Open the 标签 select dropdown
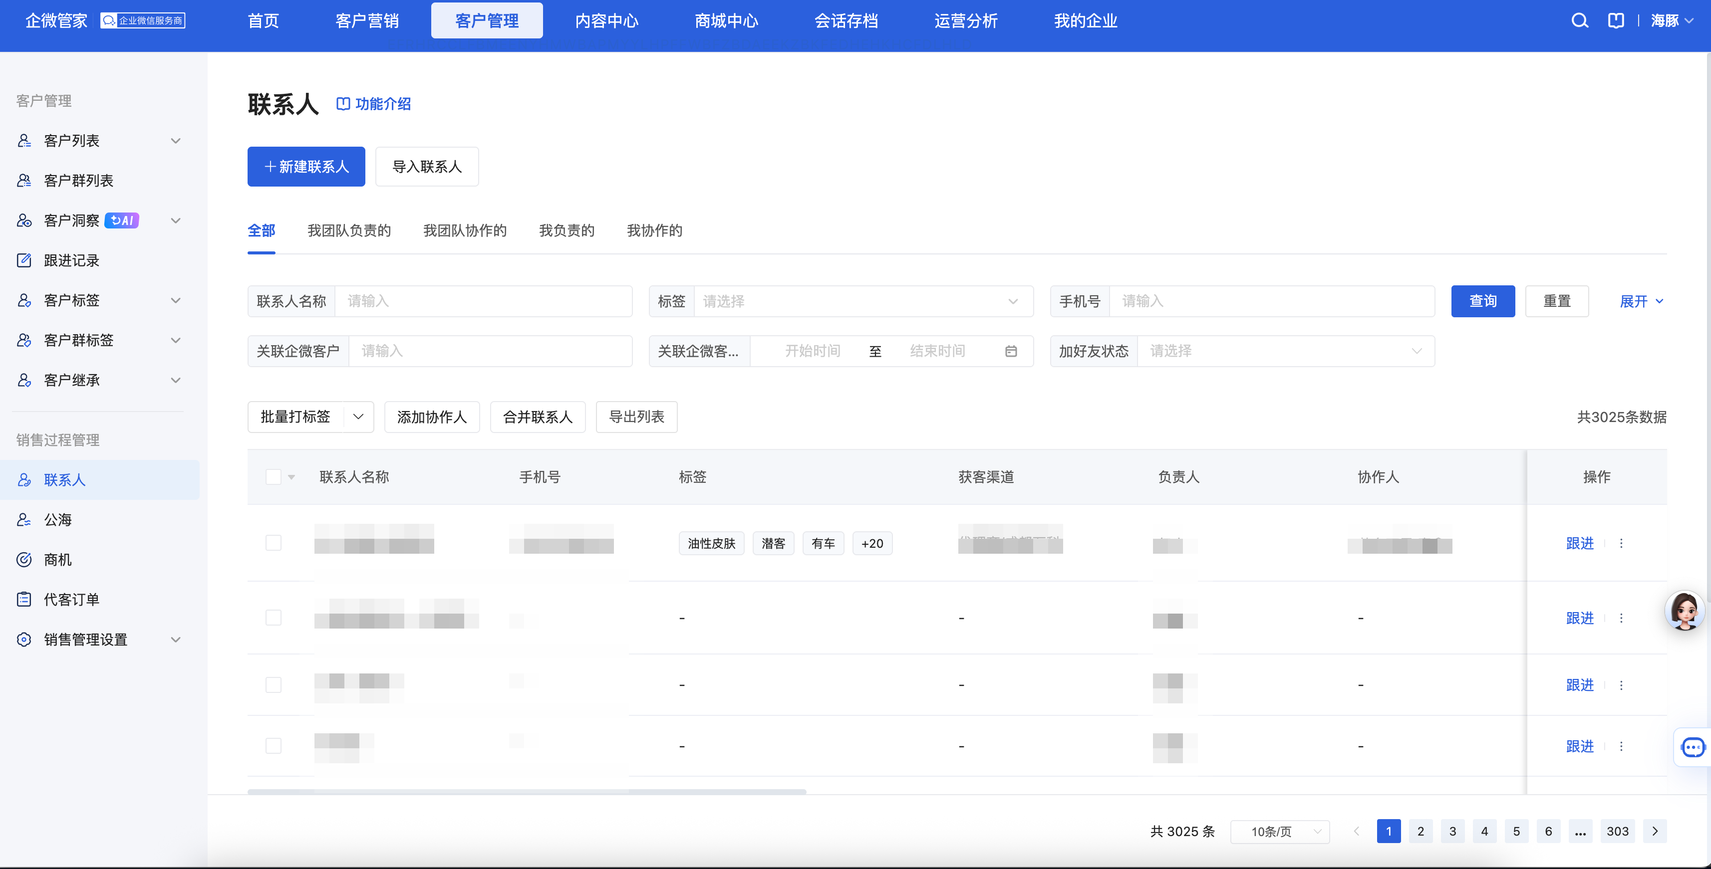Viewport: 1711px width, 869px height. 863,301
